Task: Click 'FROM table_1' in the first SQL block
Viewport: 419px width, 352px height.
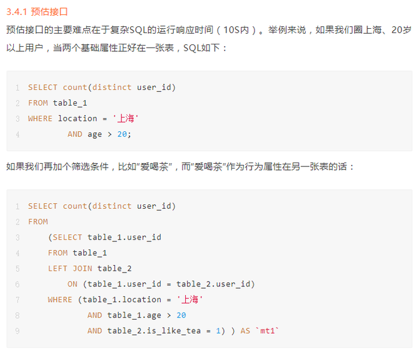Action: [58, 103]
